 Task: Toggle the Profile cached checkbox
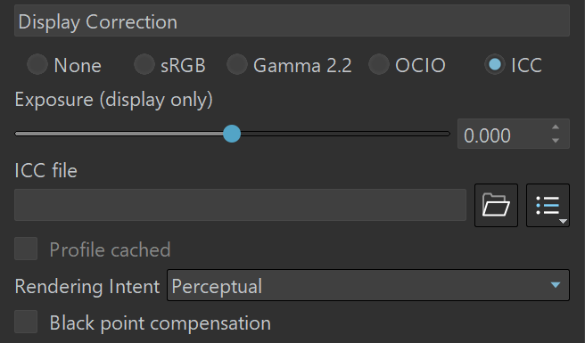26,249
